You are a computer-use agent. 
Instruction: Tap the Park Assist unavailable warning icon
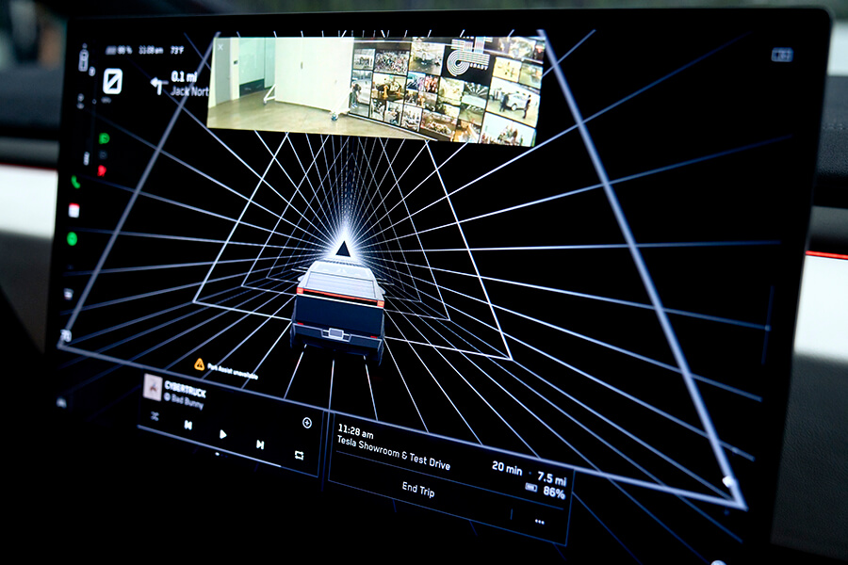tap(200, 363)
